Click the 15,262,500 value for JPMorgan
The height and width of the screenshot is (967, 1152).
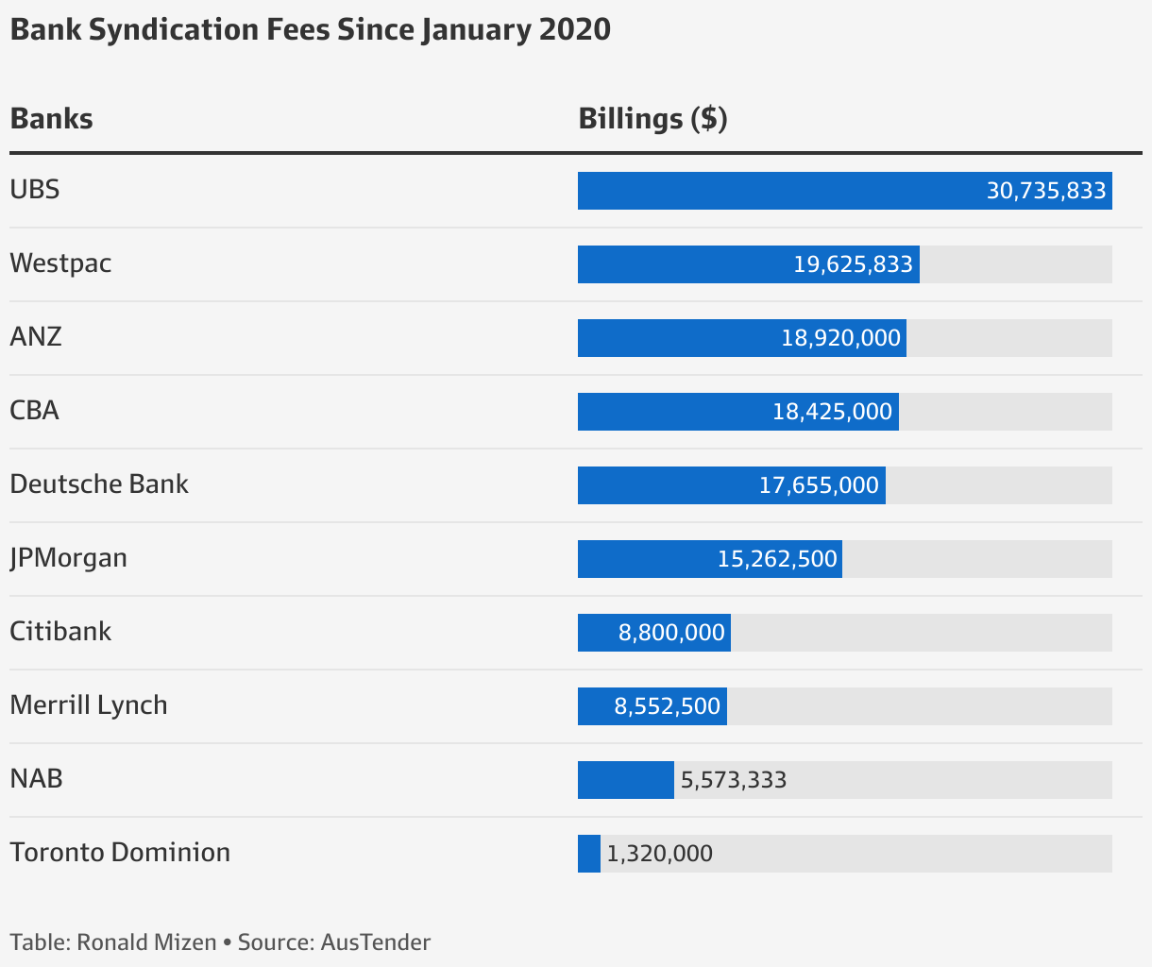777,559
